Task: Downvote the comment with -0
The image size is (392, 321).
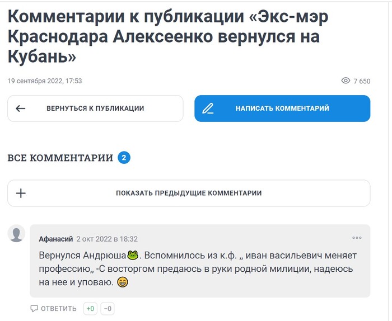Action: coord(108,309)
